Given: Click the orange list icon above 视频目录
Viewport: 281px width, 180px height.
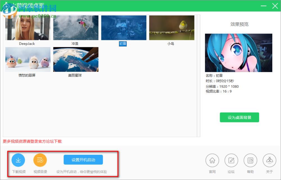Looking at the screenshot, I should (x=40, y=159).
